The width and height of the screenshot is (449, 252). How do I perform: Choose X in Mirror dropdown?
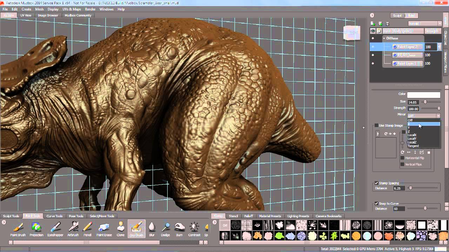[x=423, y=124]
